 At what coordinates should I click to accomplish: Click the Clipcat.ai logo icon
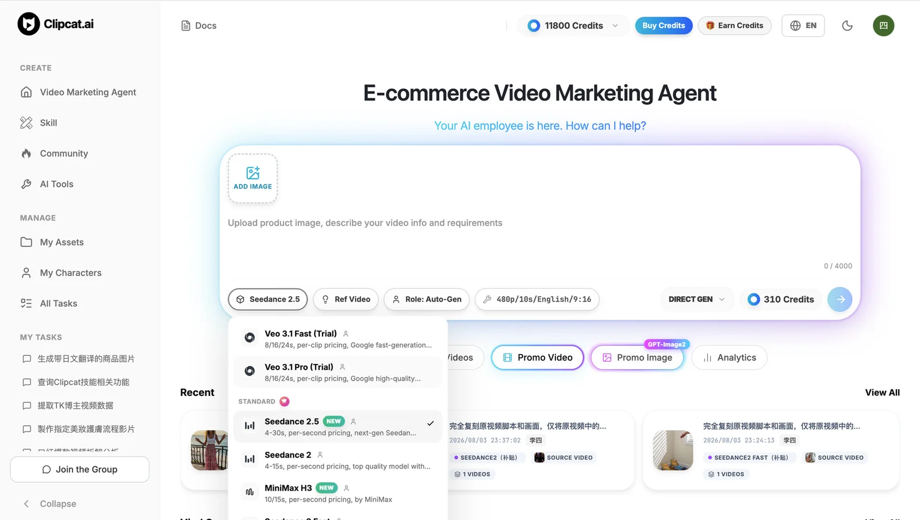29,24
